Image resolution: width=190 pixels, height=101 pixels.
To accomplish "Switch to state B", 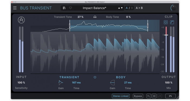I will [x=132, y=8].
